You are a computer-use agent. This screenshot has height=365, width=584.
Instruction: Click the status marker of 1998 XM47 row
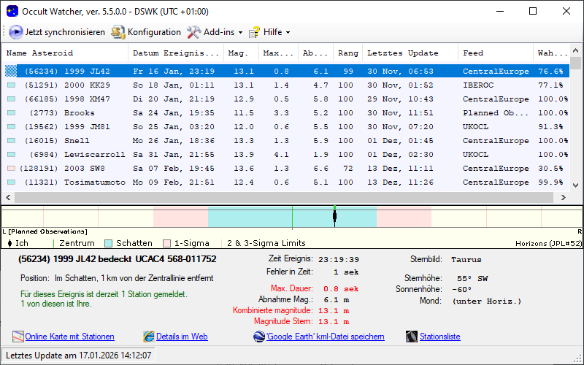click(x=12, y=99)
